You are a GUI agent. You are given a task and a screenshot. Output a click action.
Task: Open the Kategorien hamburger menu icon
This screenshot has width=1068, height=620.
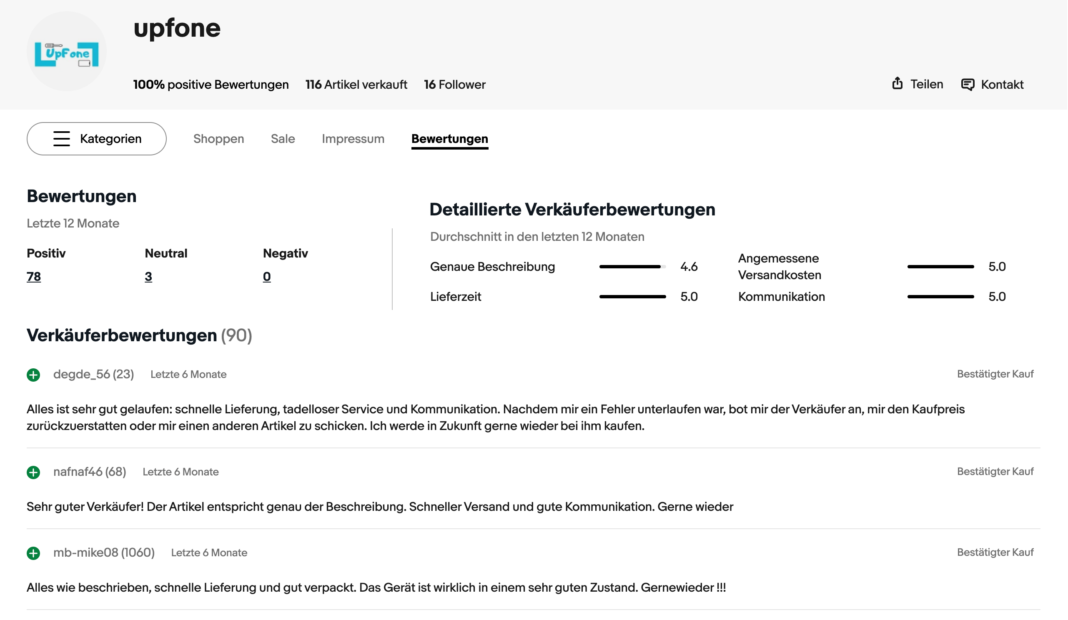pyautogui.click(x=61, y=139)
